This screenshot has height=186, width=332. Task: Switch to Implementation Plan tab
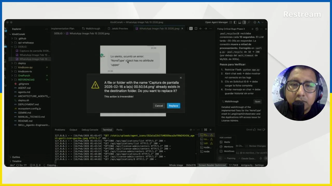[x=63, y=29]
